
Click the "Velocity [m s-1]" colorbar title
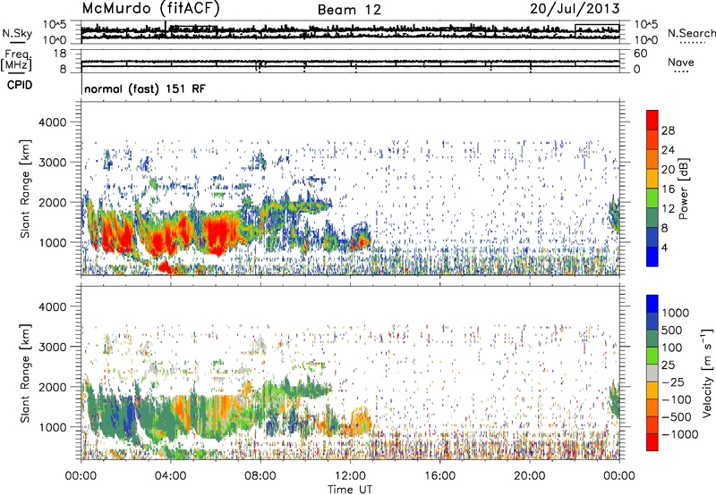707,373
